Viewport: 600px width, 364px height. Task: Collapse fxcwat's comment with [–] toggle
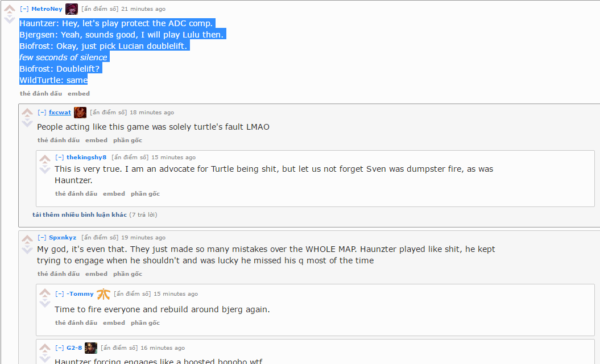click(42, 112)
